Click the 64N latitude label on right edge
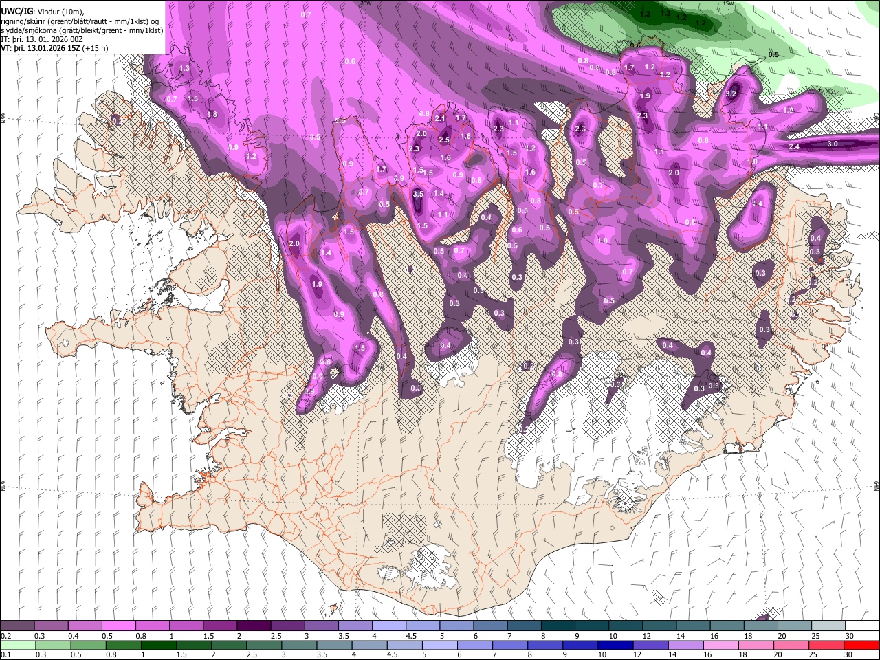This screenshot has height=660, width=880. tap(877, 485)
